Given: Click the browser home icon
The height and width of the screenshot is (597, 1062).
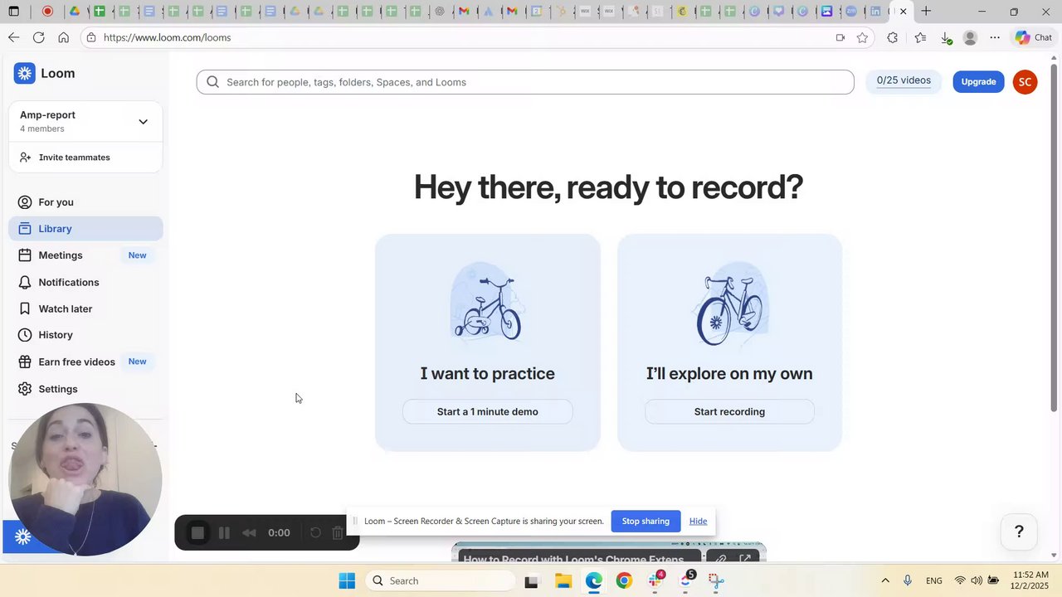Looking at the screenshot, I should click(63, 37).
